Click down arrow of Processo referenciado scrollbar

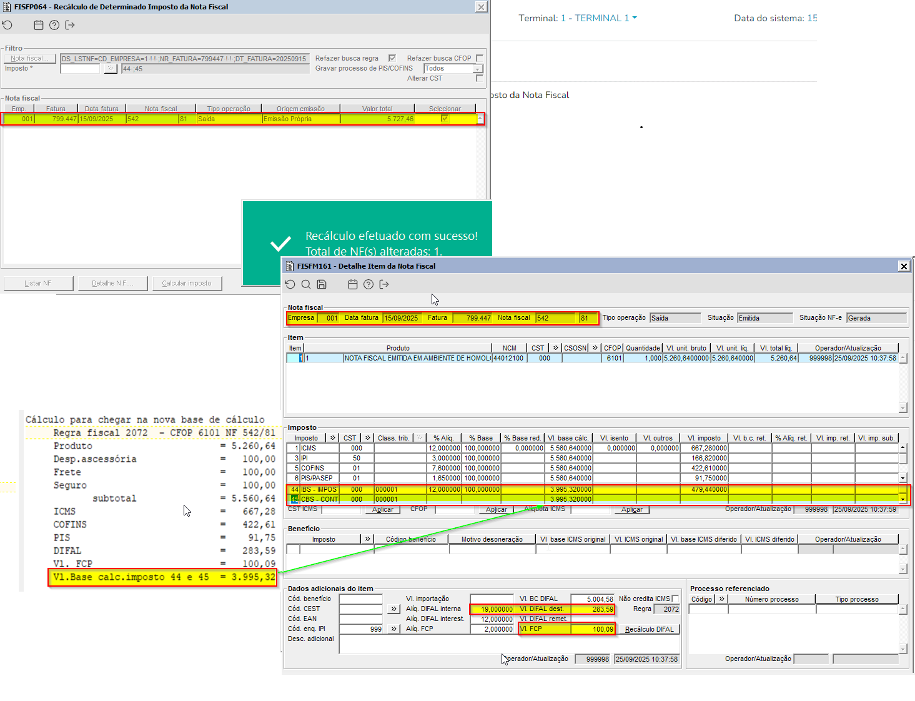click(903, 649)
